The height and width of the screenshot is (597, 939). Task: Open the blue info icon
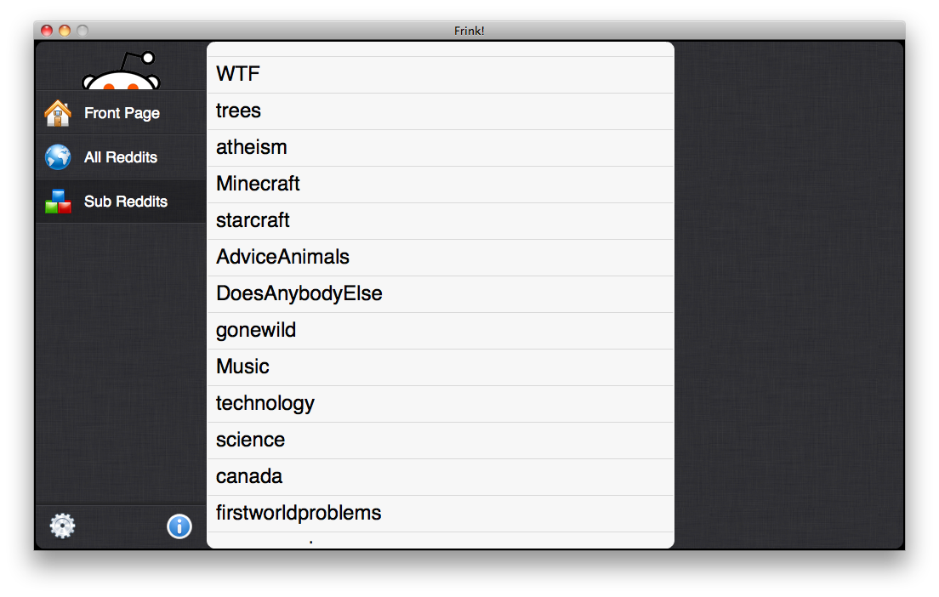coord(179,526)
